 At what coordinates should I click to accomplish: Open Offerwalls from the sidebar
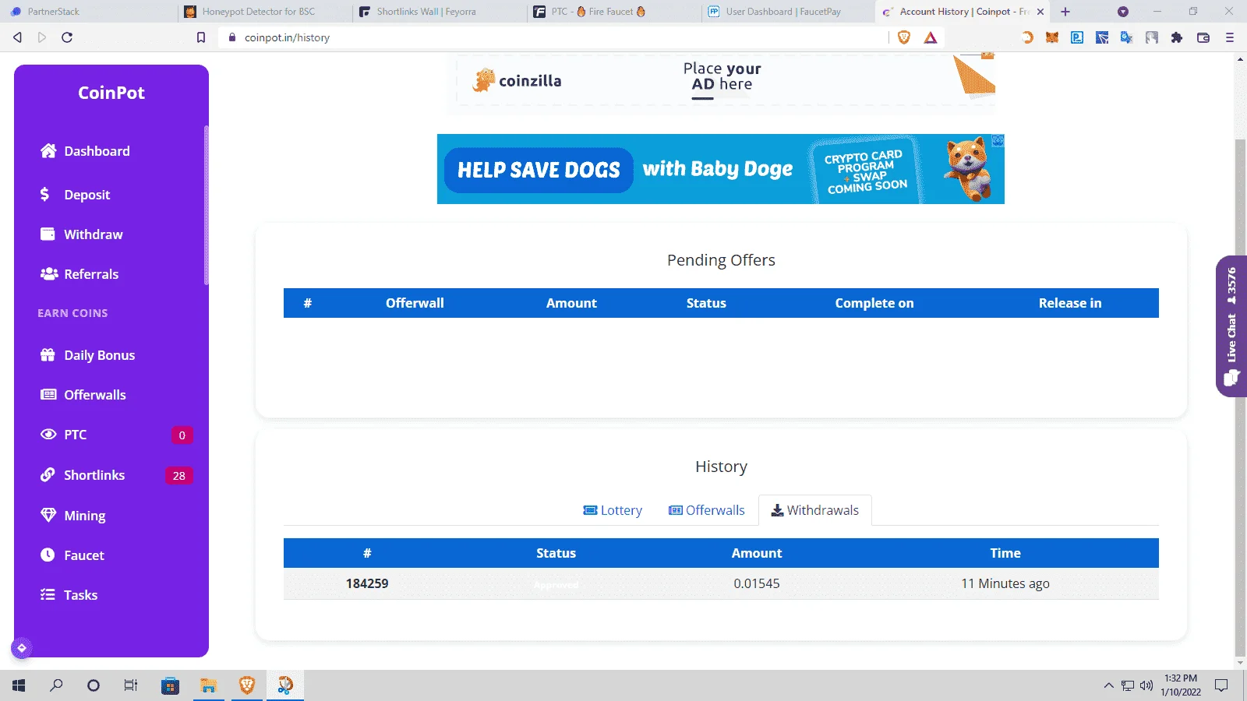pos(83,395)
